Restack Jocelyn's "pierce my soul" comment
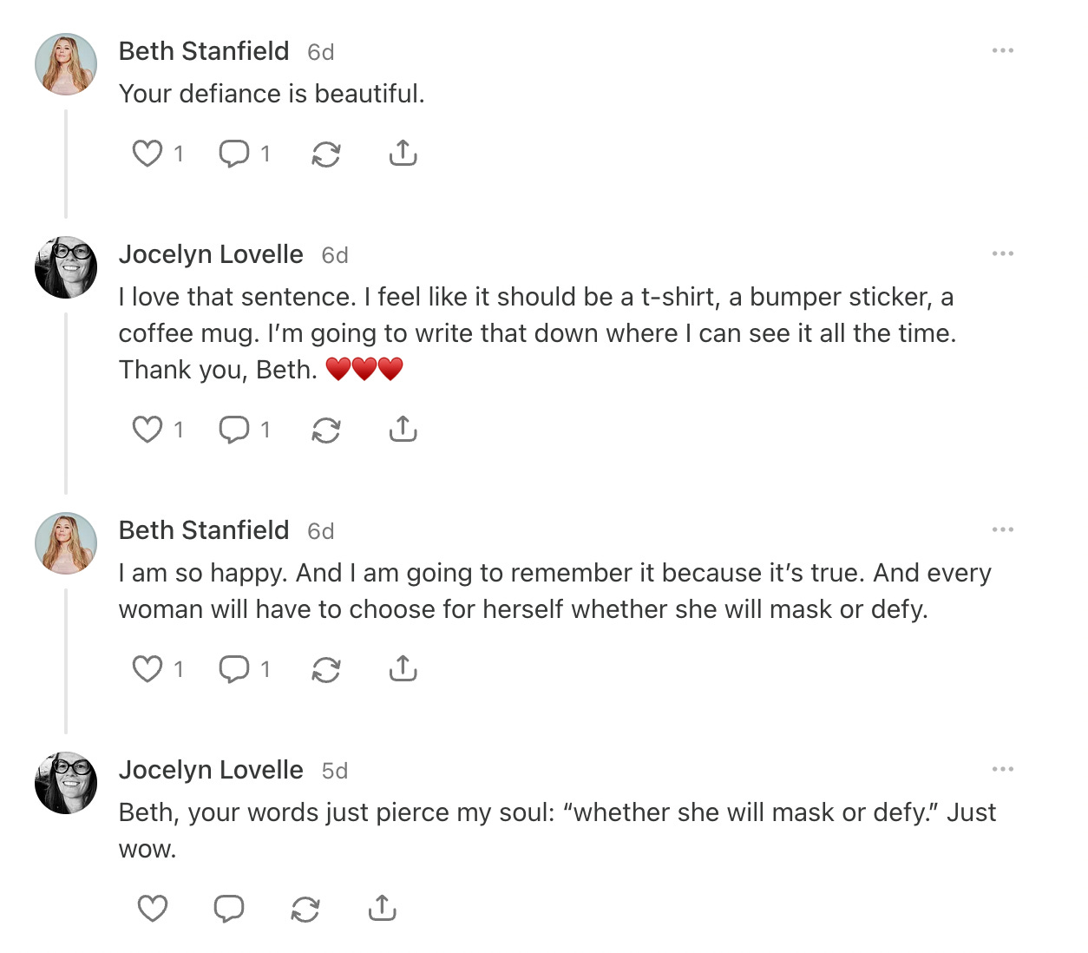The height and width of the screenshot is (953, 1088). [305, 910]
